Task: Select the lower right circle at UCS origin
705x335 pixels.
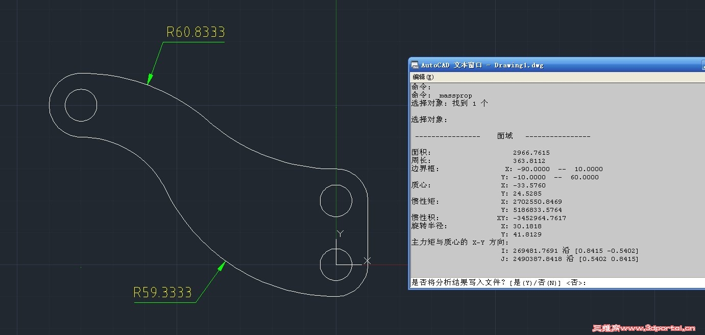Action: pos(336,265)
